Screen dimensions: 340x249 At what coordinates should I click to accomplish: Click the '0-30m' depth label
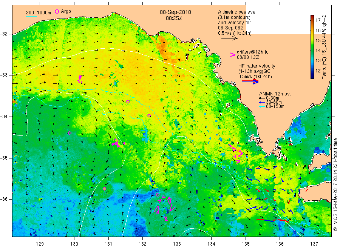coord(272,98)
